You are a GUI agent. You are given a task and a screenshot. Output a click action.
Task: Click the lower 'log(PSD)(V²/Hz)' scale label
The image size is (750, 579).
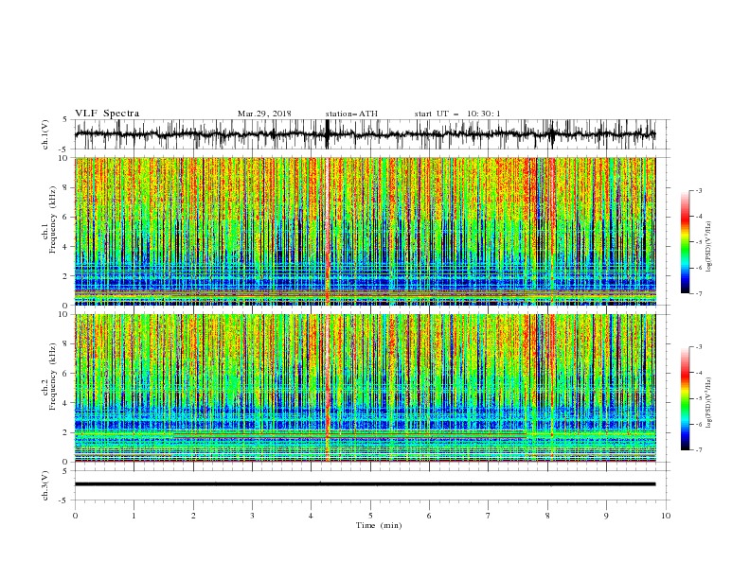709,402
